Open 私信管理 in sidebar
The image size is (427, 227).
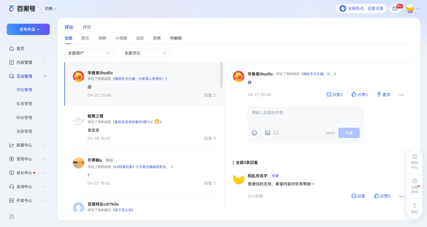[24, 104]
